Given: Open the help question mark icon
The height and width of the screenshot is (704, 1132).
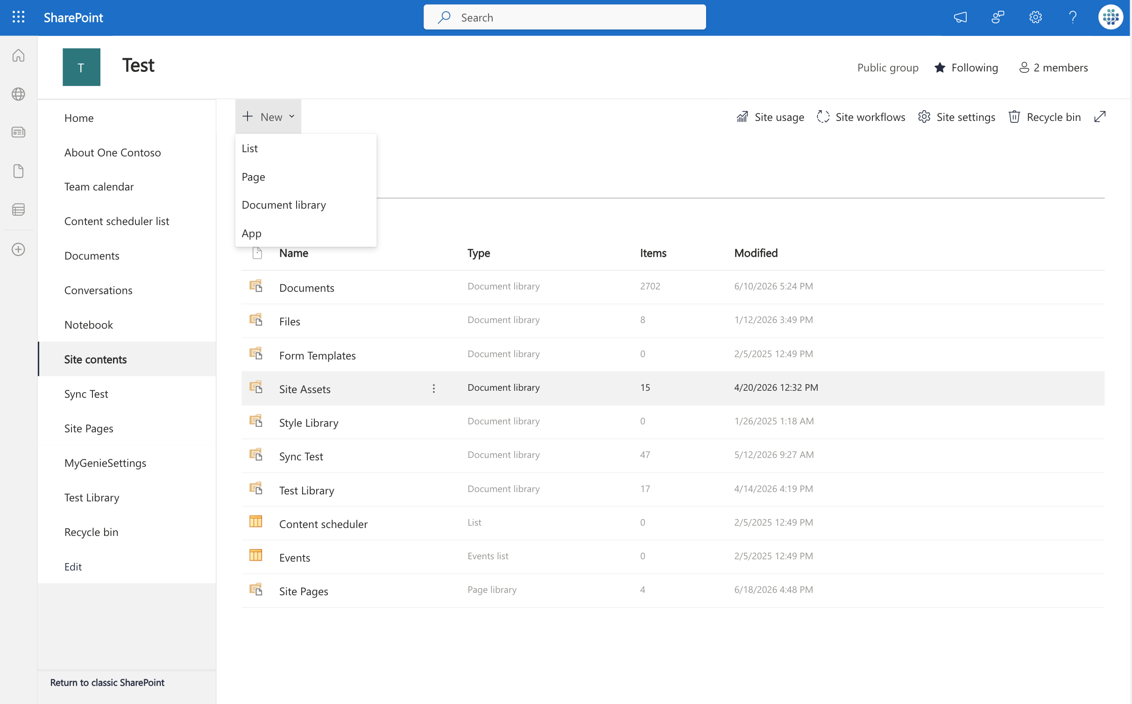Looking at the screenshot, I should pyautogui.click(x=1073, y=17).
